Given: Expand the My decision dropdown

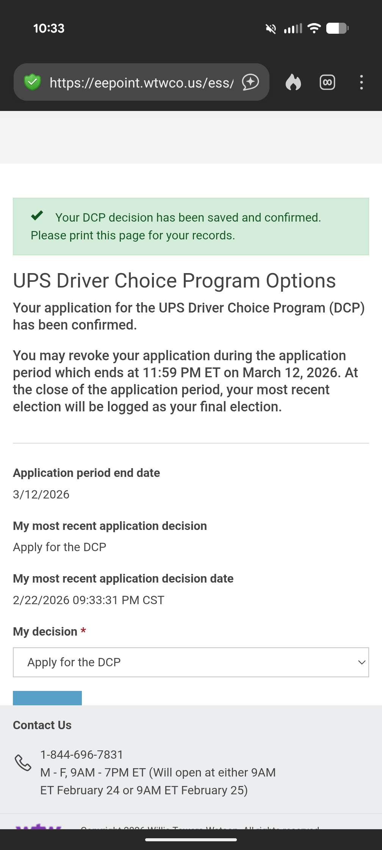Looking at the screenshot, I should point(191,662).
